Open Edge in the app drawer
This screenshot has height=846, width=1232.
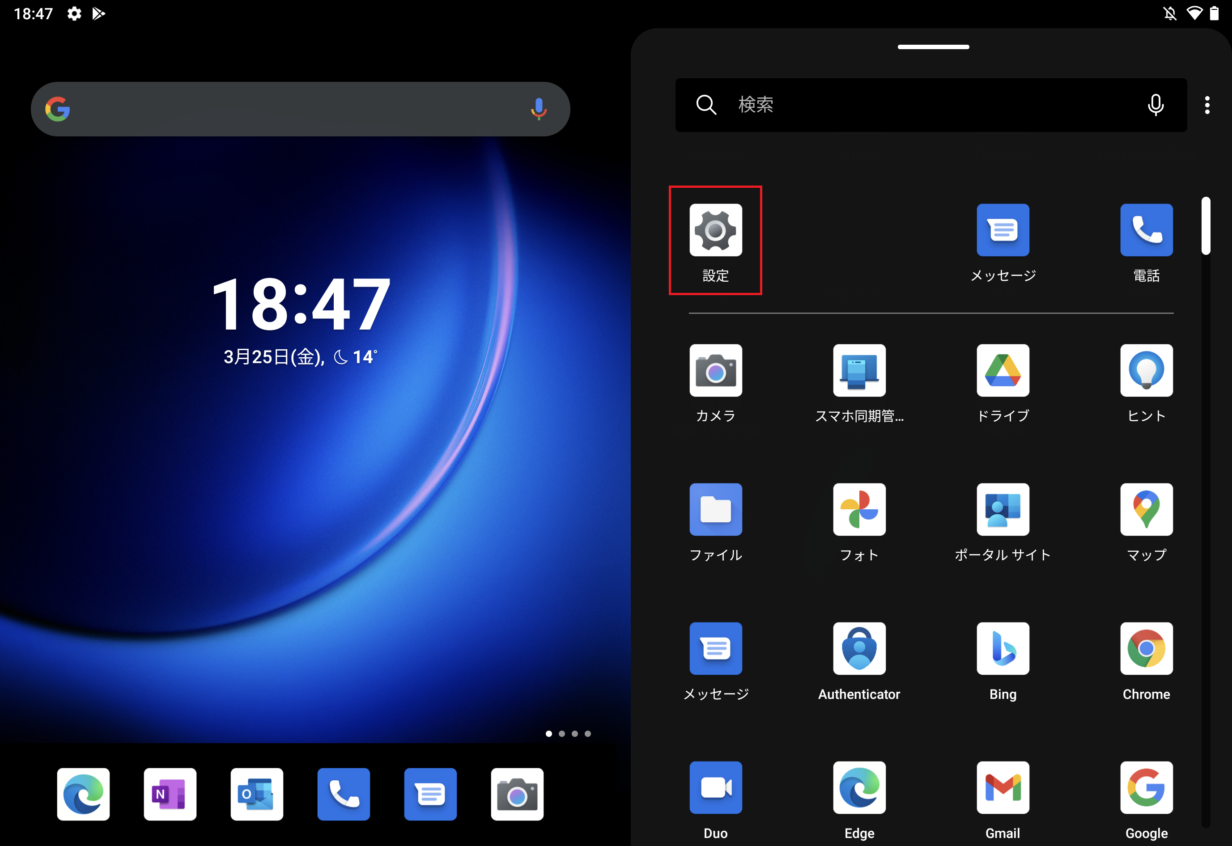(859, 788)
